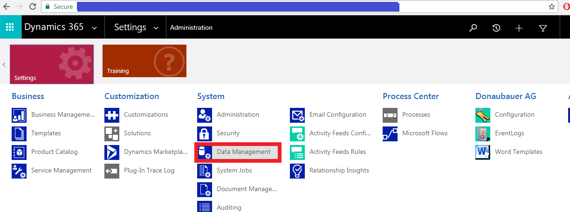Select the Settings tile
This screenshot has width=570, height=212.
(52, 64)
